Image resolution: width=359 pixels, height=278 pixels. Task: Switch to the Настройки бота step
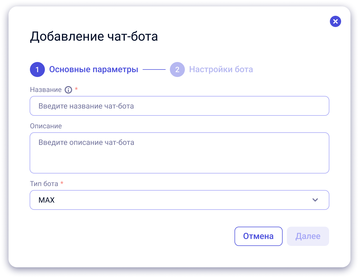click(x=221, y=69)
